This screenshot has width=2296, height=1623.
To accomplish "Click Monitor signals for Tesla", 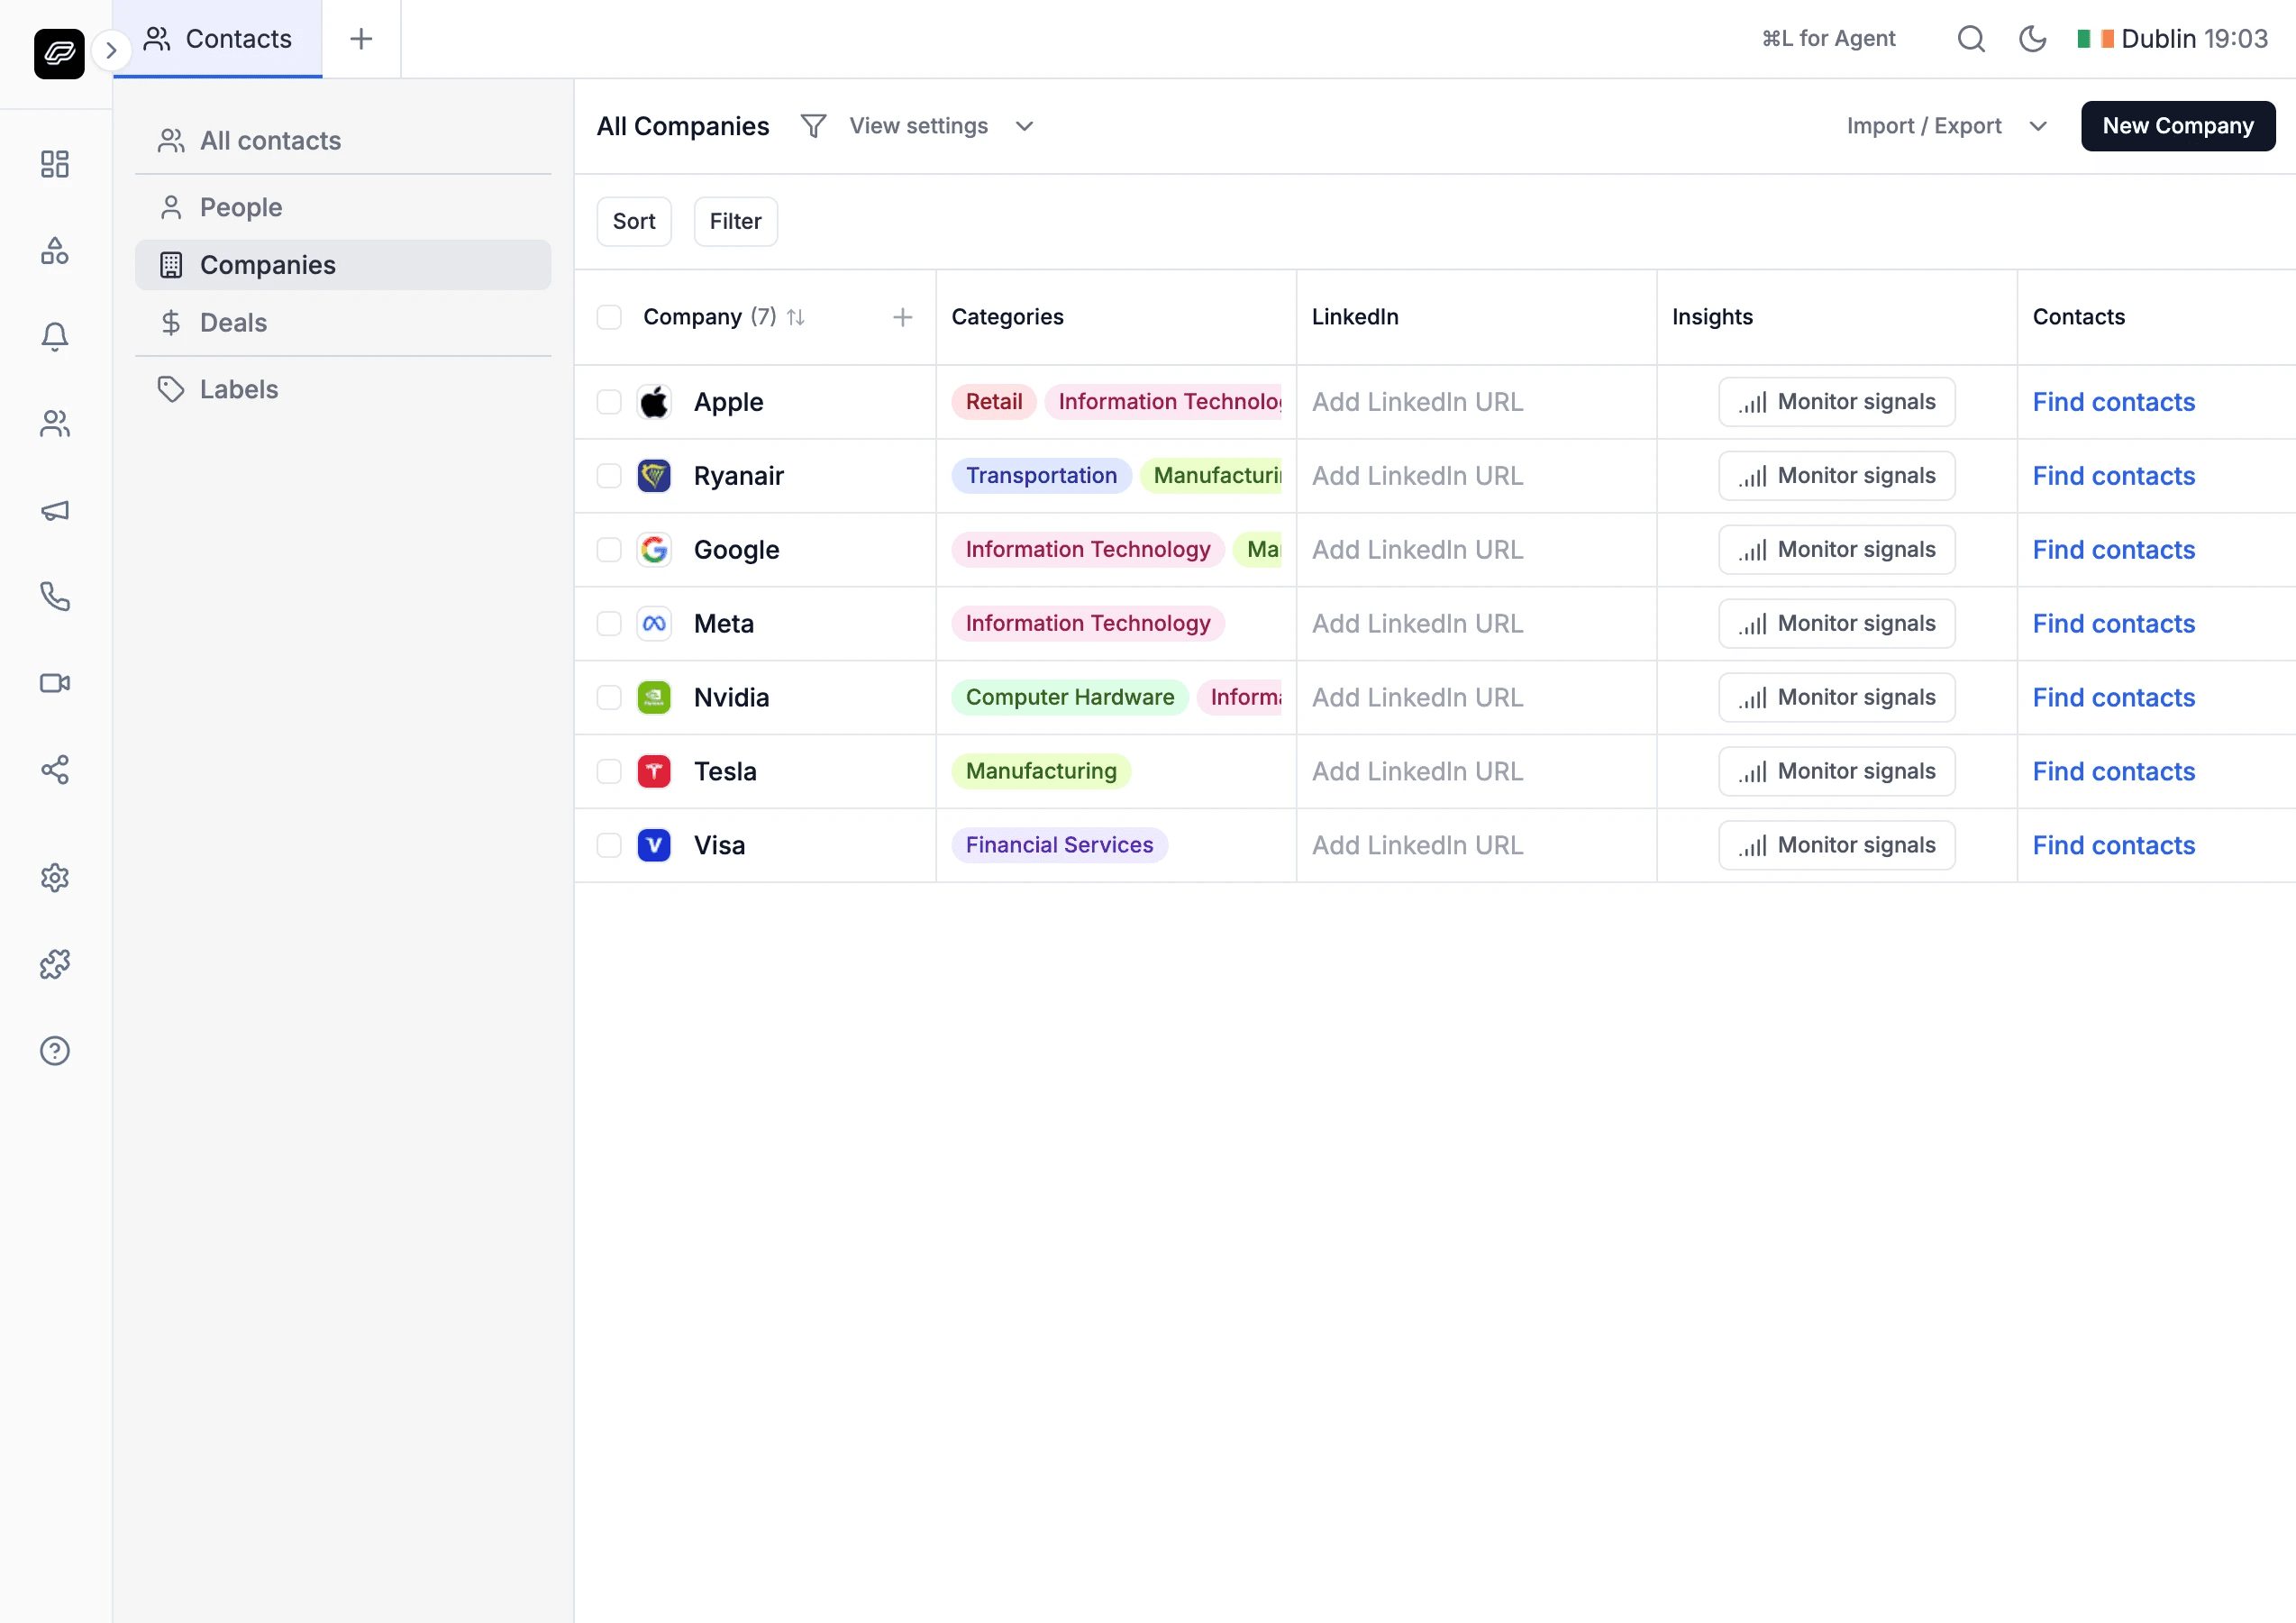I will tap(1837, 772).
